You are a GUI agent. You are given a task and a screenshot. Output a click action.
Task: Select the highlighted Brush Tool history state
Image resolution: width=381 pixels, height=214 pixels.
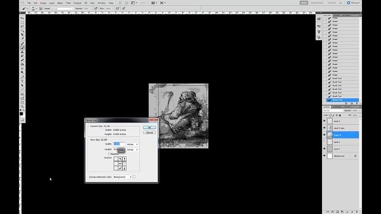[342, 100]
